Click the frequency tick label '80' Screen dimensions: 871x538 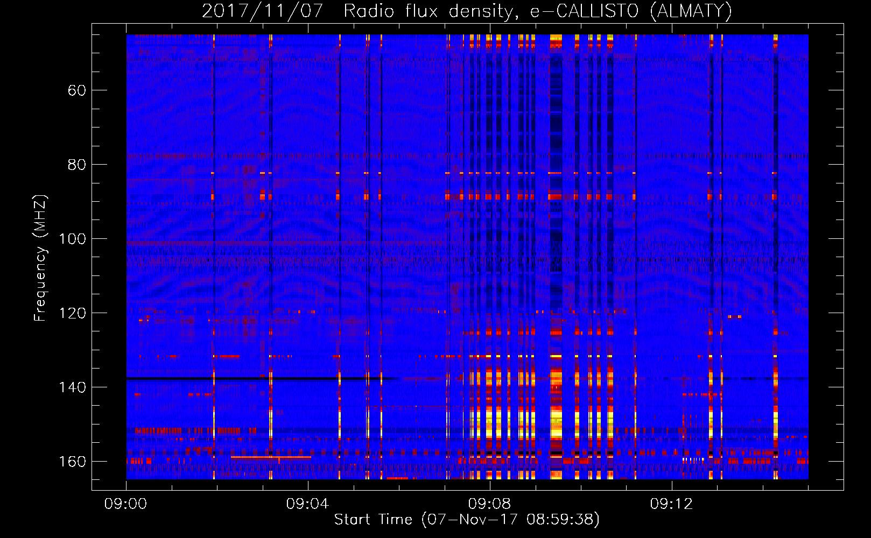tap(77, 165)
